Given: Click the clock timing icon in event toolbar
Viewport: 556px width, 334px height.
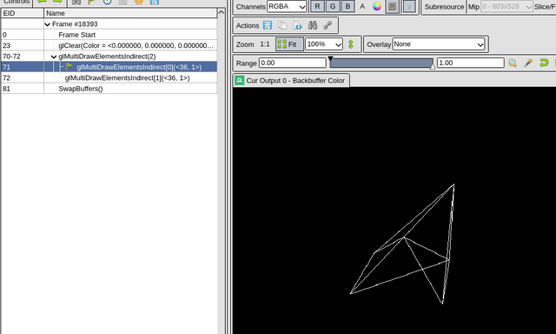Looking at the screenshot, I should pos(107,2).
